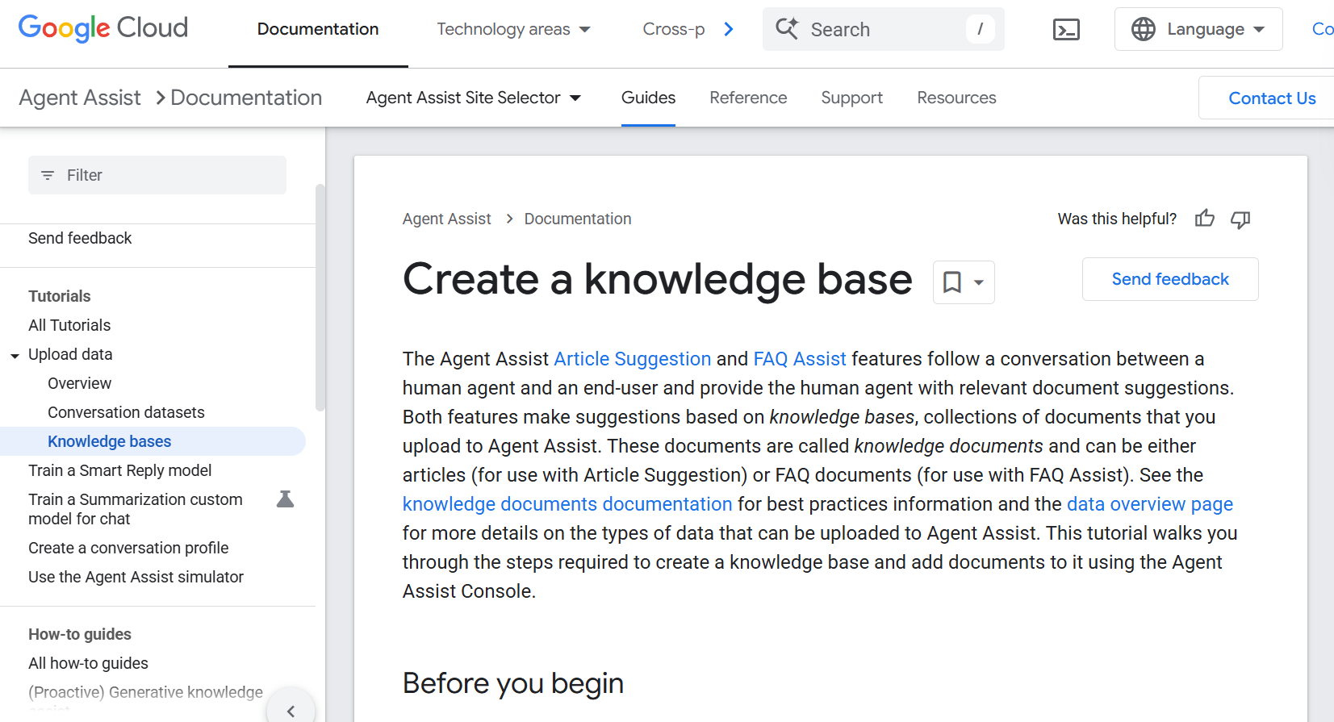Click the thumbs down not helpful icon
This screenshot has height=722, width=1334.
click(x=1240, y=219)
